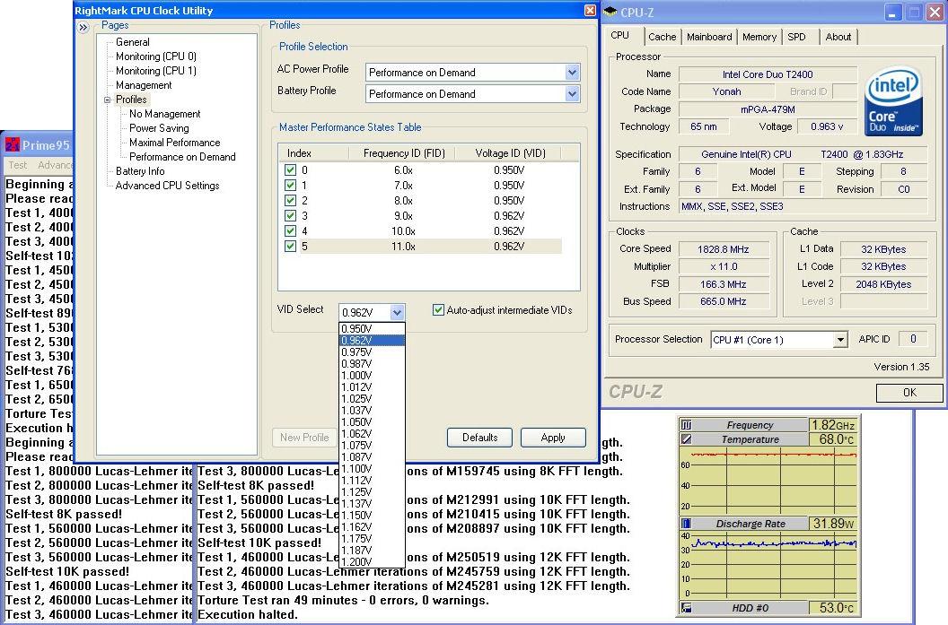
Task: Open Monitoring (CPU 0) page
Action: coord(156,56)
